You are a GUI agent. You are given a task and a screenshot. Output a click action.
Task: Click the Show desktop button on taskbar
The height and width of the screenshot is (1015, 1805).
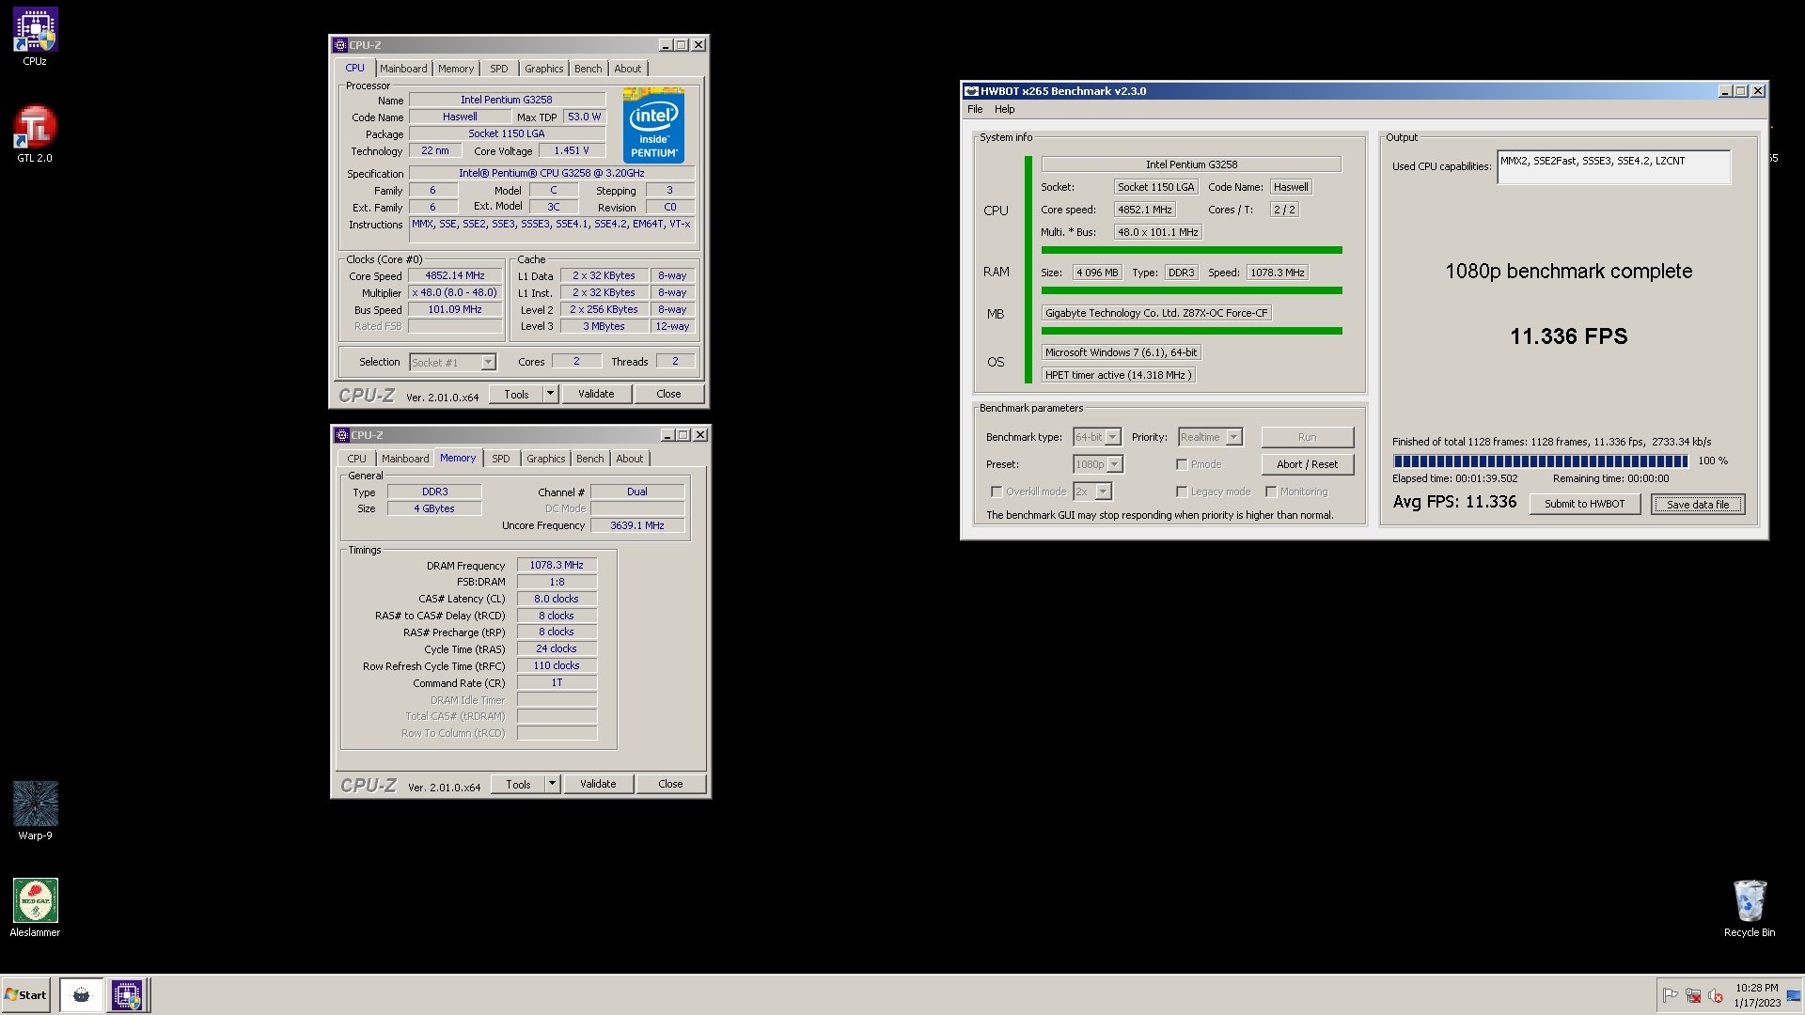pyautogui.click(x=1794, y=995)
